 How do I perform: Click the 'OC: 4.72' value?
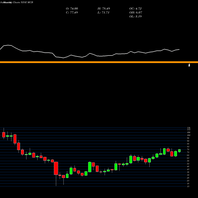point(135,9)
